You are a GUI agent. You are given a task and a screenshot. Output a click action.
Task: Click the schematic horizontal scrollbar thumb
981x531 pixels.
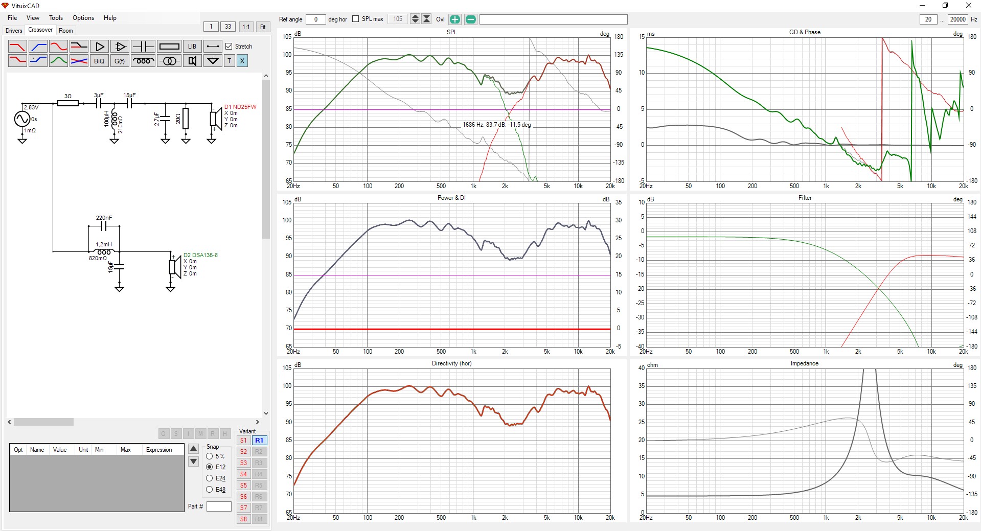(x=43, y=422)
